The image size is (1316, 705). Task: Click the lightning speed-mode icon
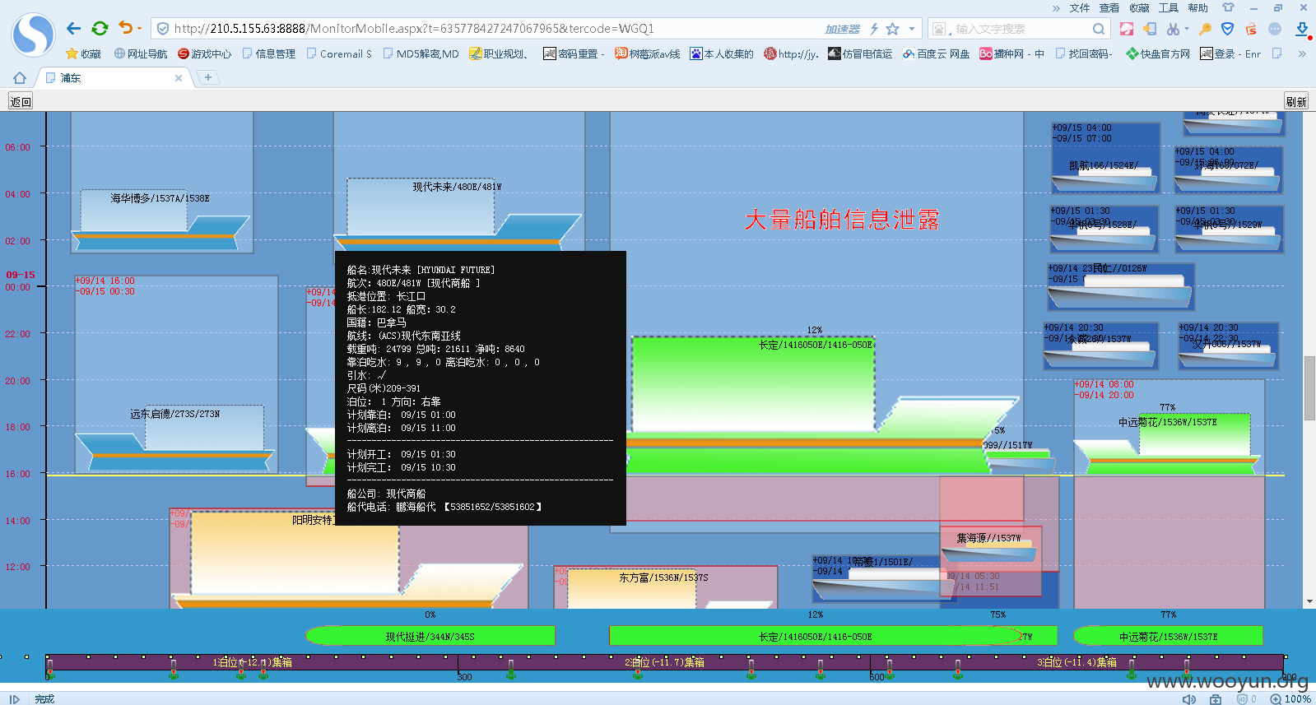[874, 29]
